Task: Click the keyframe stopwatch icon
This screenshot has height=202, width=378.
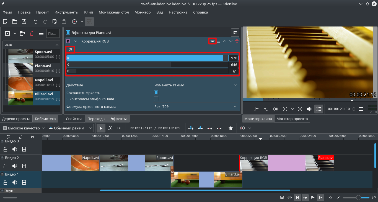Action: click(70, 49)
